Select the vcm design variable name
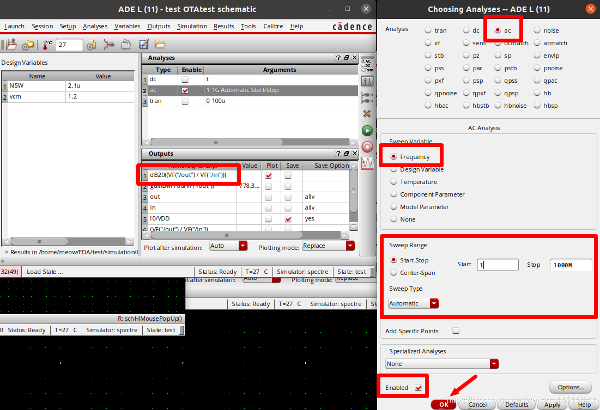Viewport: 600px width, 410px height. [15, 96]
